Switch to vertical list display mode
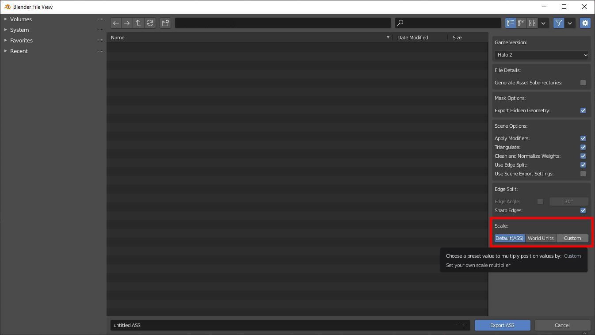The width and height of the screenshot is (595, 335). (511, 23)
